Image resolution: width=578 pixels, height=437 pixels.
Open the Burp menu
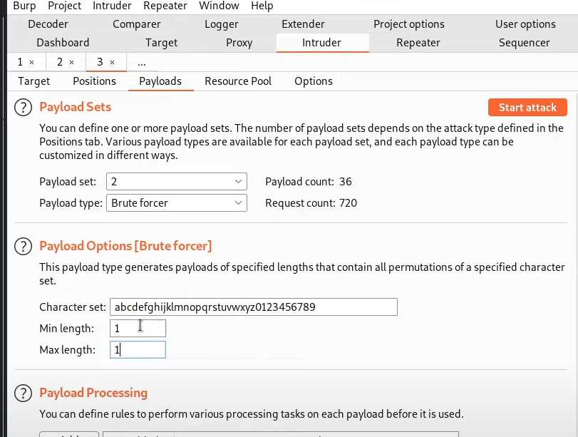click(24, 6)
